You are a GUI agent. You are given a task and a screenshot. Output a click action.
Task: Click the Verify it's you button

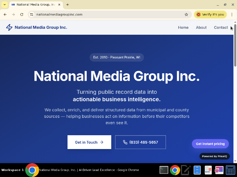pos(210,15)
